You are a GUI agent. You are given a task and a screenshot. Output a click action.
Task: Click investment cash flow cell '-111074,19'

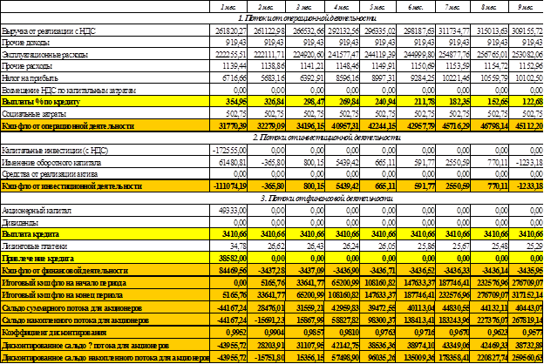[x=229, y=186]
